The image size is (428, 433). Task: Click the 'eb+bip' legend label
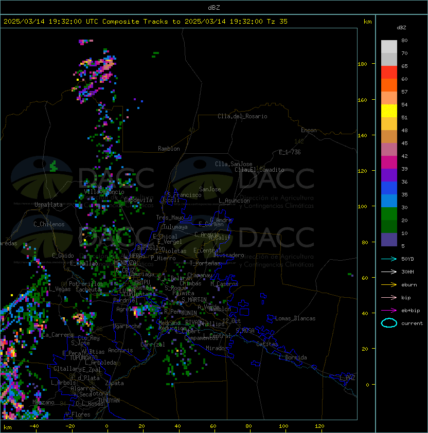(x=411, y=311)
